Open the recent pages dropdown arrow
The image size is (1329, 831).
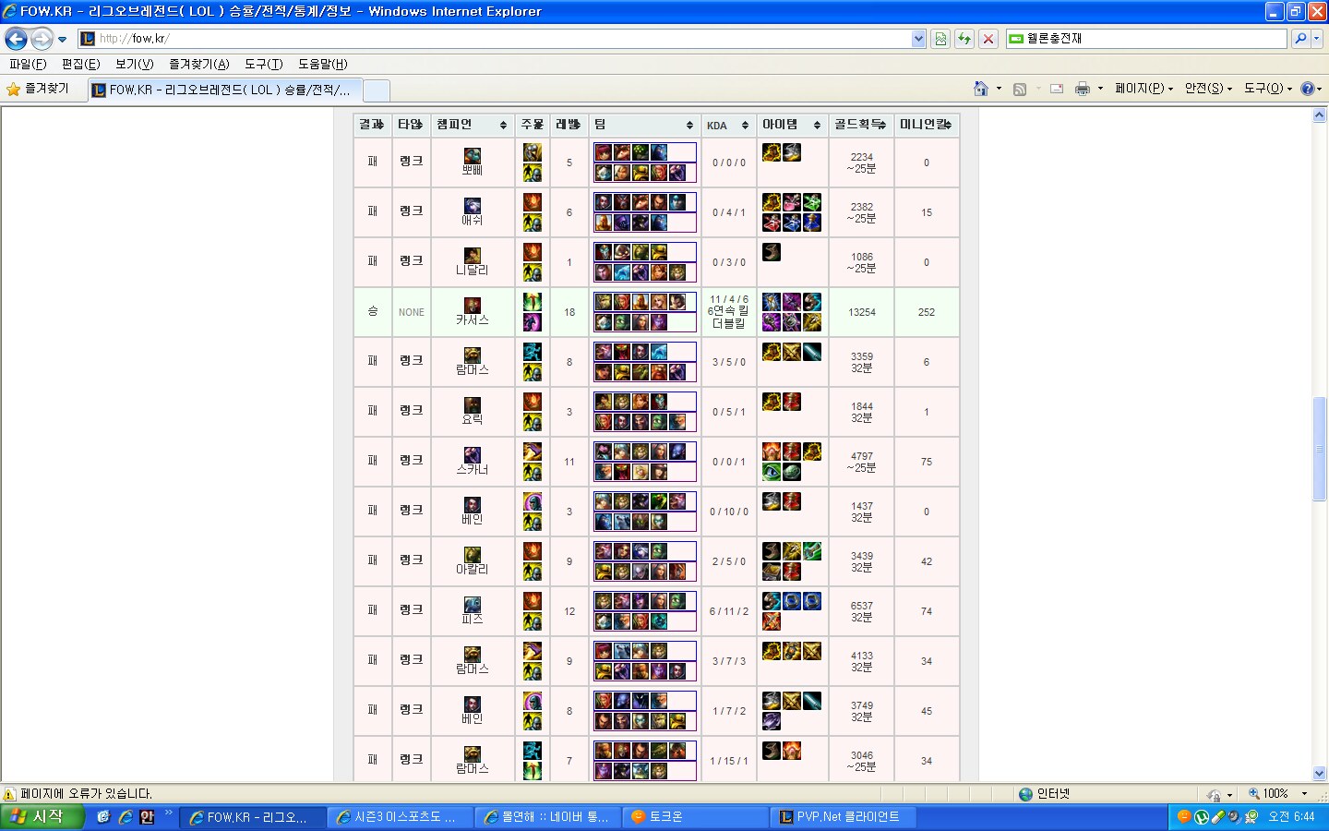[x=62, y=40]
